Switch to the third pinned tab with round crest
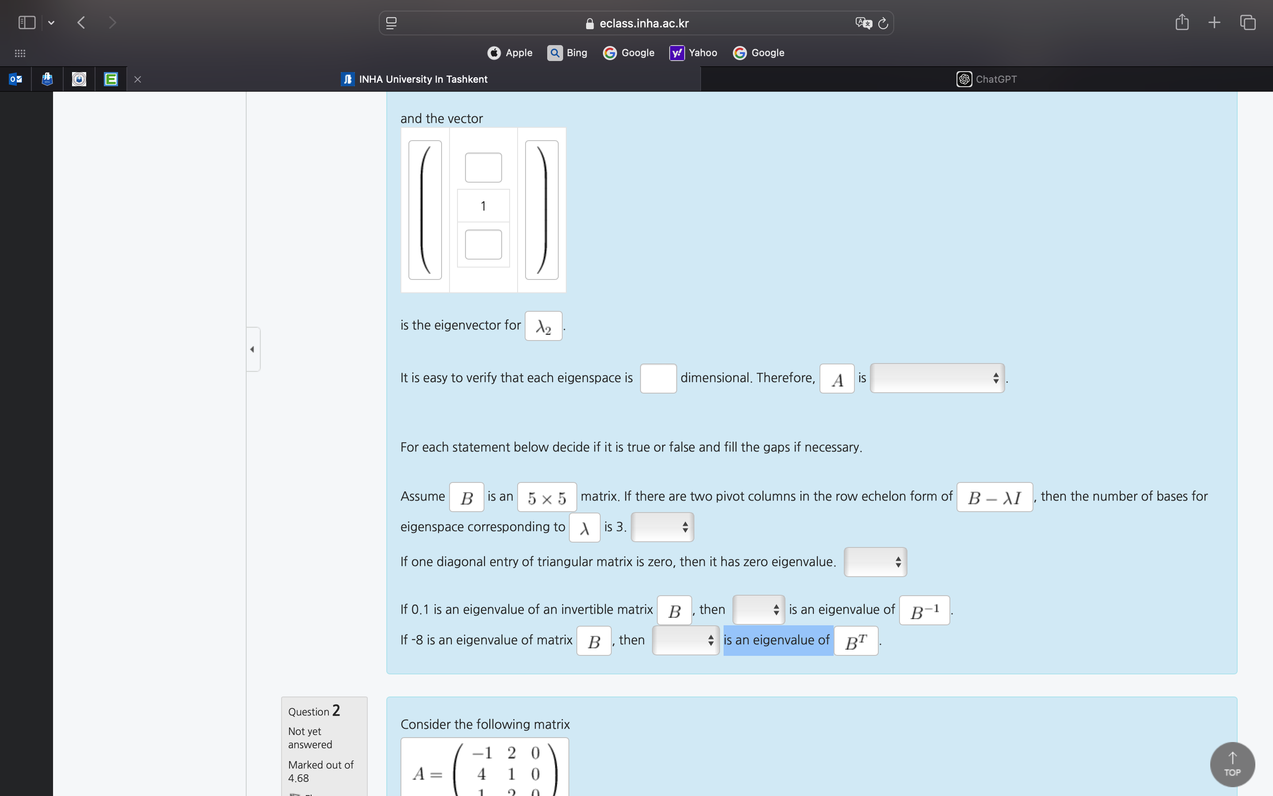The width and height of the screenshot is (1273, 796). click(x=79, y=79)
